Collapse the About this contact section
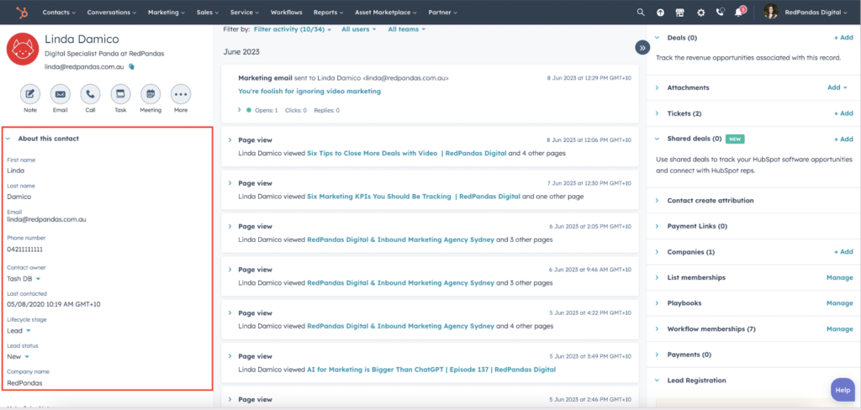 pyautogui.click(x=8, y=139)
